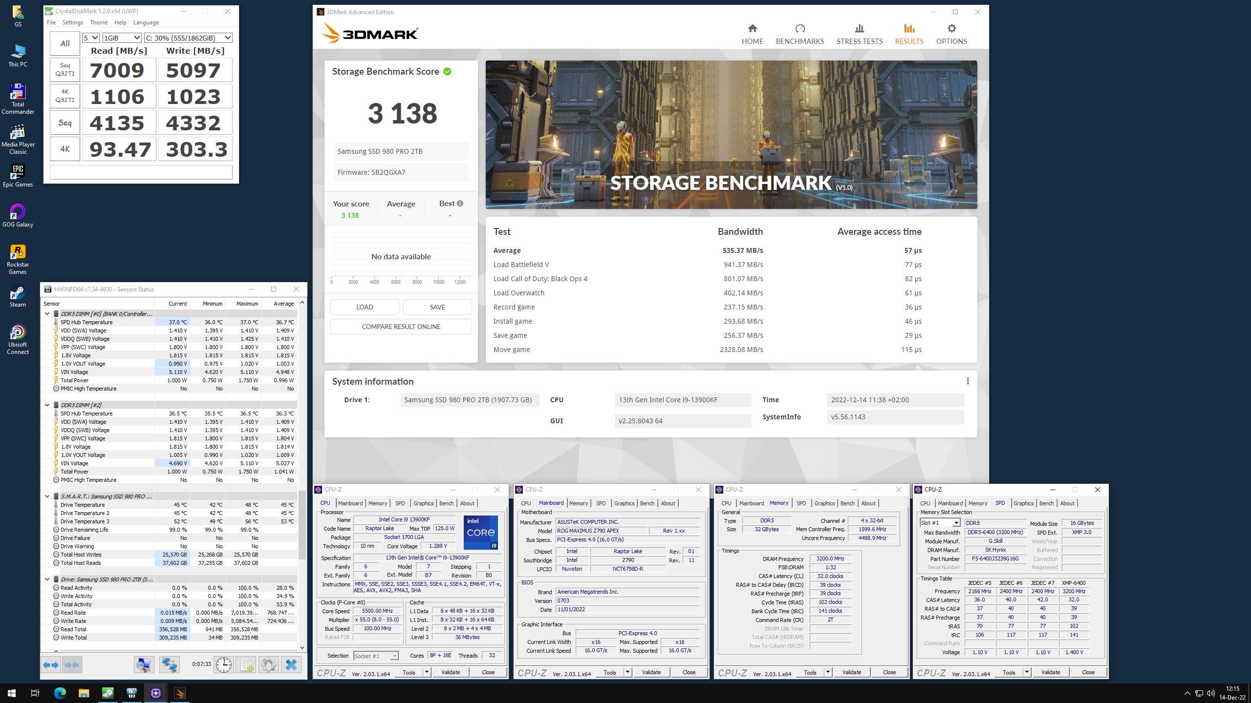This screenshot has height=703, width=1251.
Task: Click SAVE button in 3DMark results
Action: (x=437, y=307)
